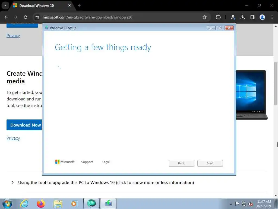The image size is (278, 209).
Task: Click the scrollbar down arrow
Action: point(276,196)
